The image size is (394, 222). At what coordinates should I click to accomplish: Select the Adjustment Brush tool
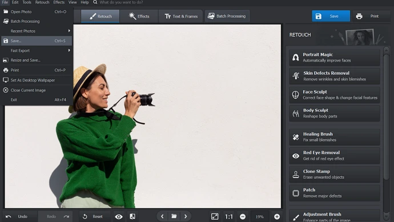click(335, 216)
